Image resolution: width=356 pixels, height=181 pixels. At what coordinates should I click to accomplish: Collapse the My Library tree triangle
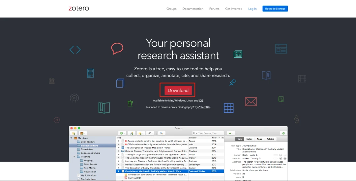pyautogui.click(x=71, y=138)
